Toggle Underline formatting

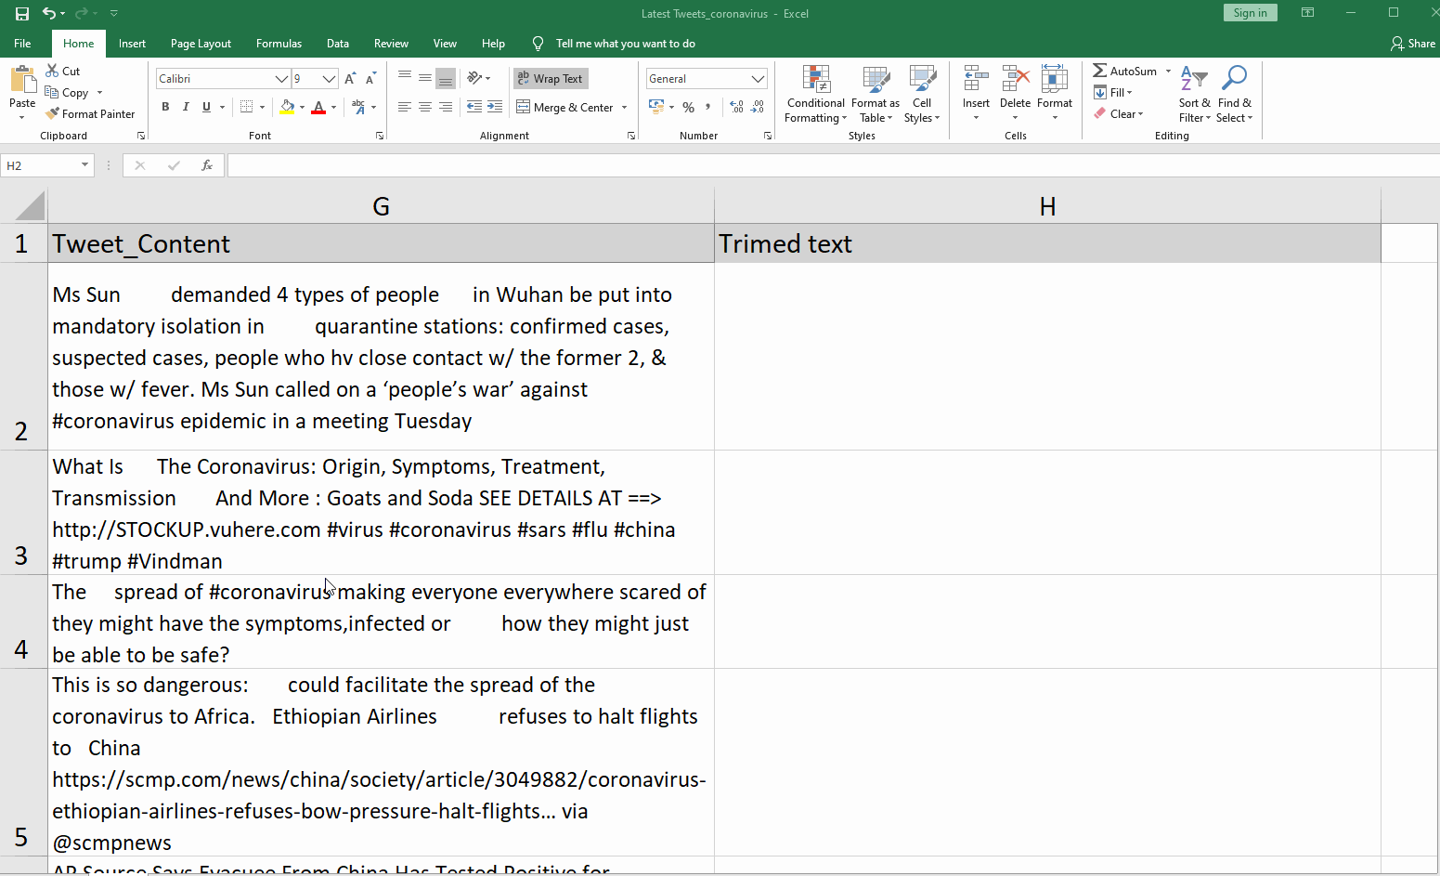pyautogui.click(x=206, y=107)
